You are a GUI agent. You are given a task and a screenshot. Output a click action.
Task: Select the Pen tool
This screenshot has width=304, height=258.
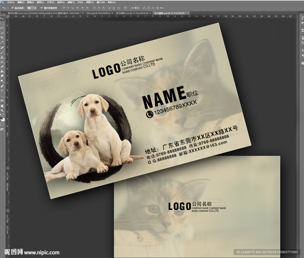(x=2, y=86)
